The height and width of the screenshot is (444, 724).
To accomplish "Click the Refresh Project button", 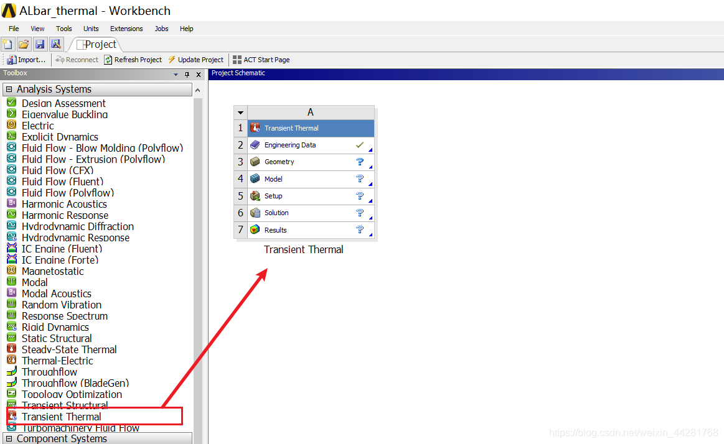I will click(x=133, y=60).
